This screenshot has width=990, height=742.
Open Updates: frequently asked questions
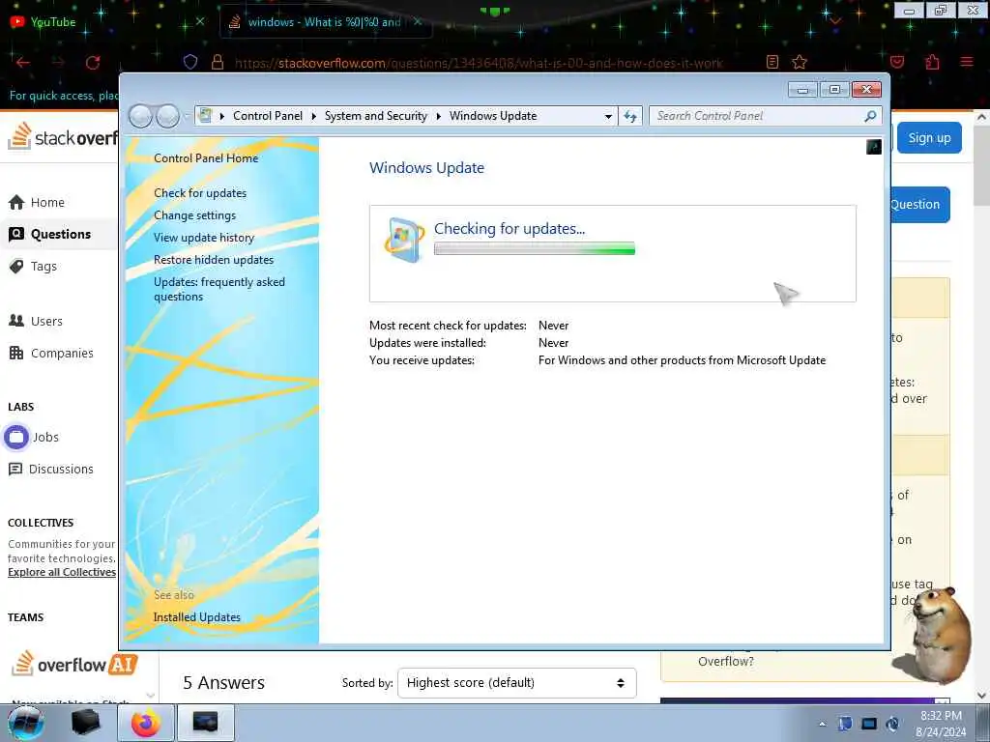coord(219,289)
